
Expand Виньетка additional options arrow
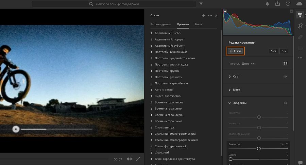coord(287,144)
